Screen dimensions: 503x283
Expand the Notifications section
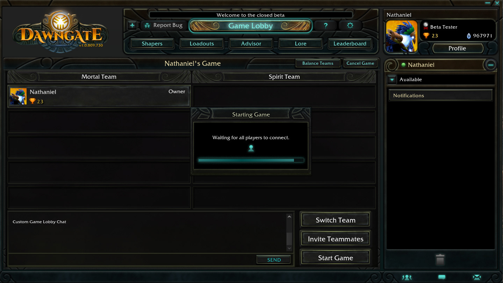pyautogui.click(x=440, y=95)
